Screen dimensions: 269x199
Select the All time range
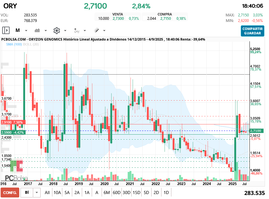pyautogui.click(x=47, y=193)
